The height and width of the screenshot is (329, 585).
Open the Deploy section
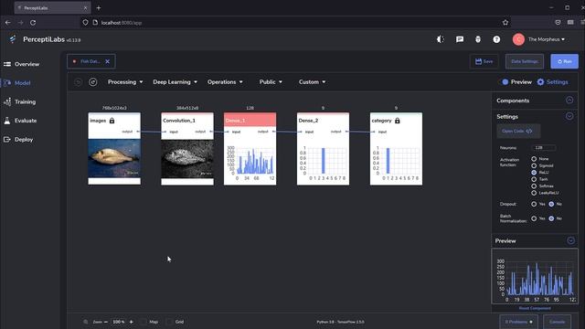[x=18, y=140]
